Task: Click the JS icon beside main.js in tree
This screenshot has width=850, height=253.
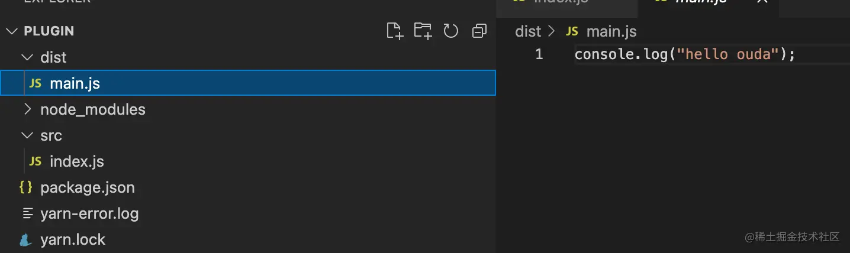Action: pos(36,83)
